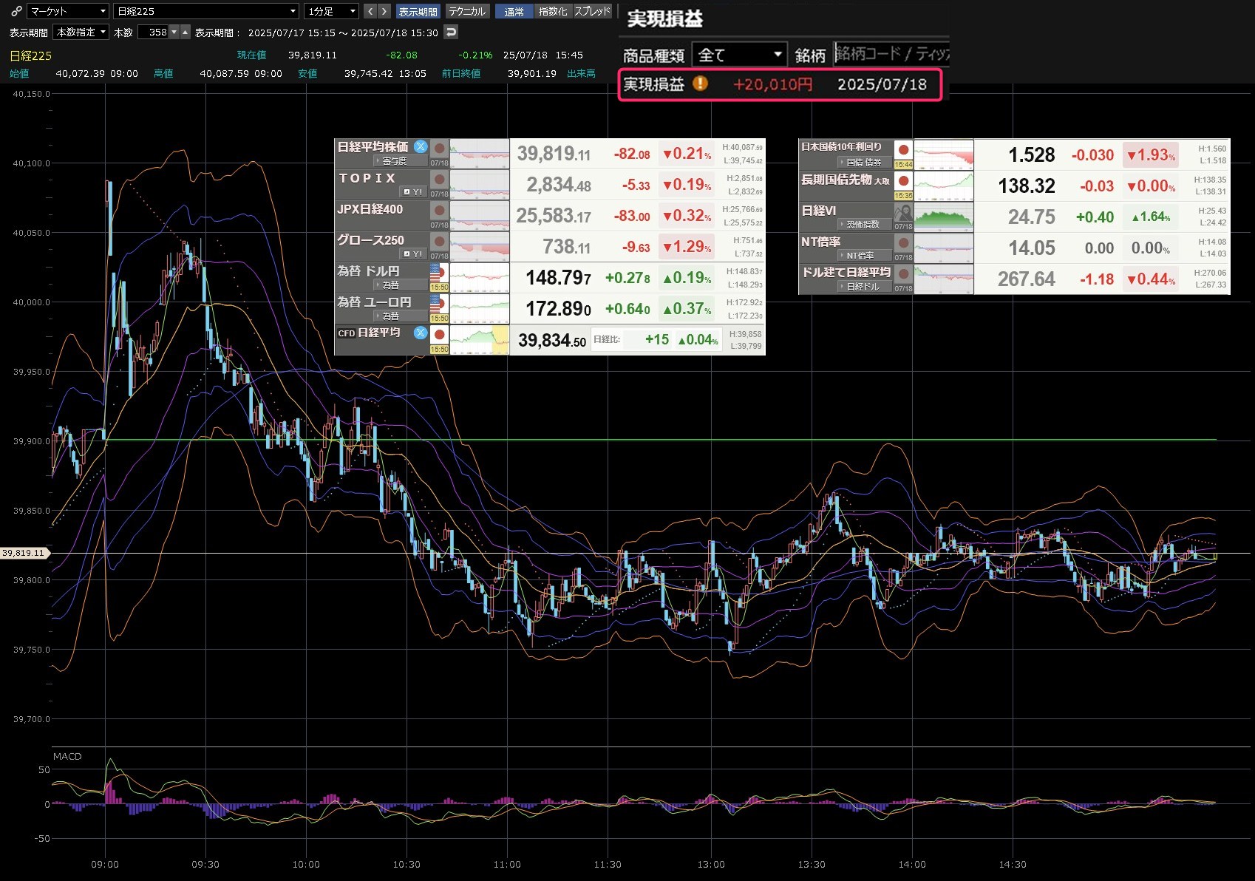Click the 本数 field showing 358
Screen dimensions: 1255x881
(x=153, y=33)
